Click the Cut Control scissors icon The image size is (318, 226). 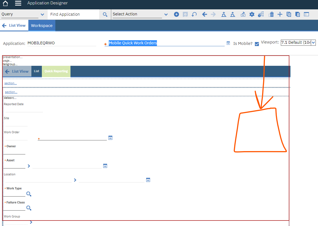click(280, 14)
